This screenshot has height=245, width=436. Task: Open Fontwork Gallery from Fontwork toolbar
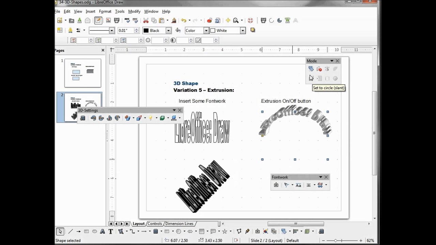point(276,185)
